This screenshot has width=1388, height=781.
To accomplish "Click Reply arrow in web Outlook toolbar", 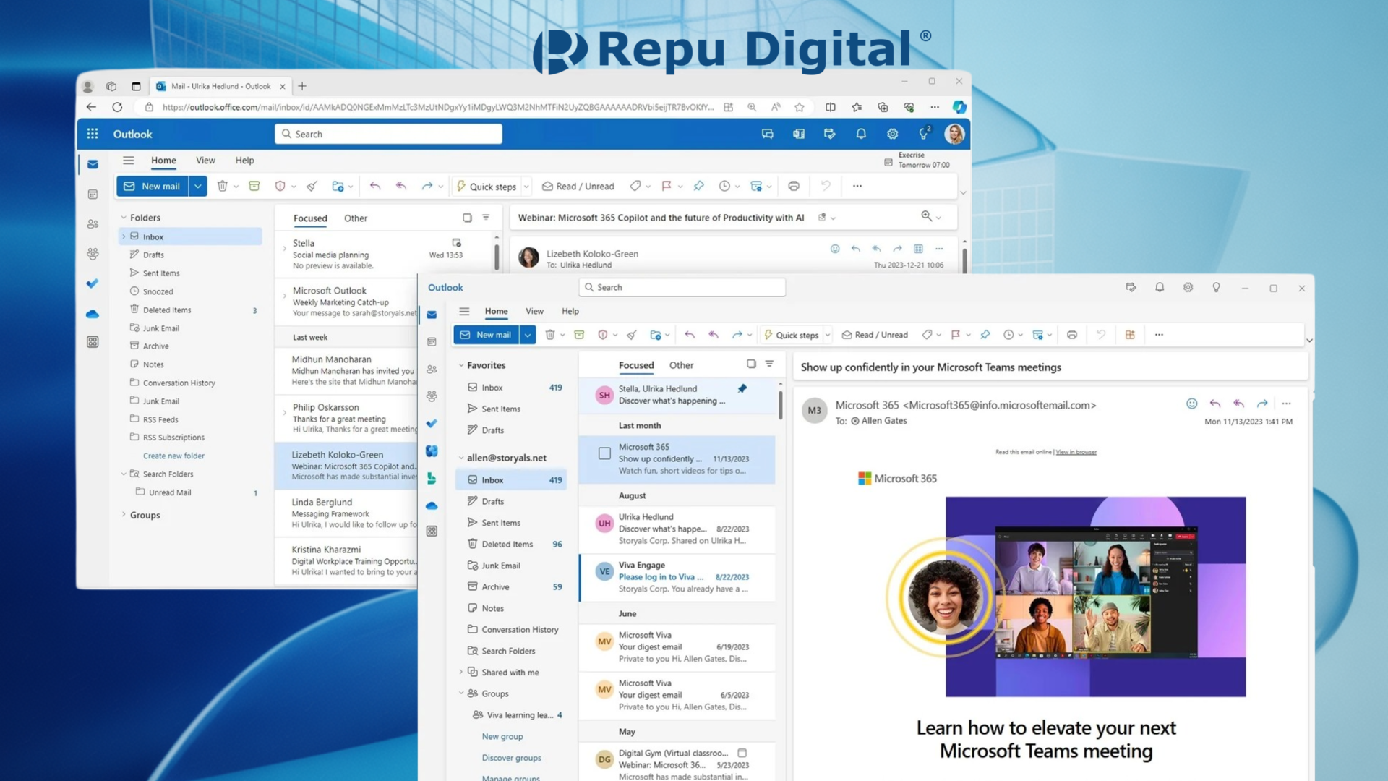I will click(x=375, y=186).
